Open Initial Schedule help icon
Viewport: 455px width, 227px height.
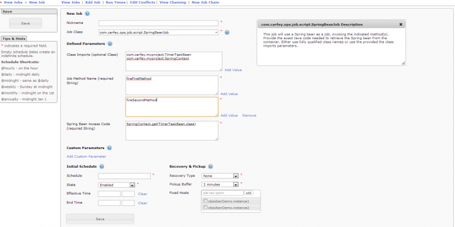(x=102, y=167)
